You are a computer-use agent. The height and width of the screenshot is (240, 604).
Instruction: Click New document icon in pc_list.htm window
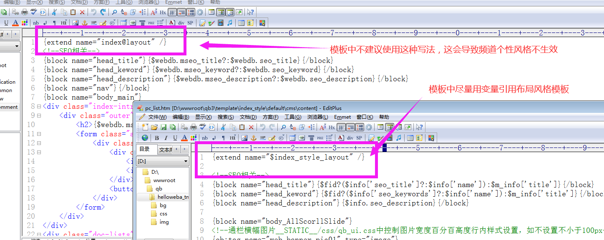tap(145, 127)
